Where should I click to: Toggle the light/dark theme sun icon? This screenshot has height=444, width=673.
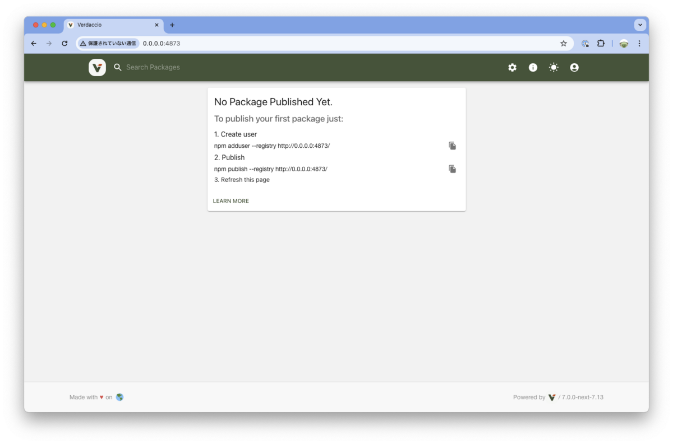(x=554, y=67)
